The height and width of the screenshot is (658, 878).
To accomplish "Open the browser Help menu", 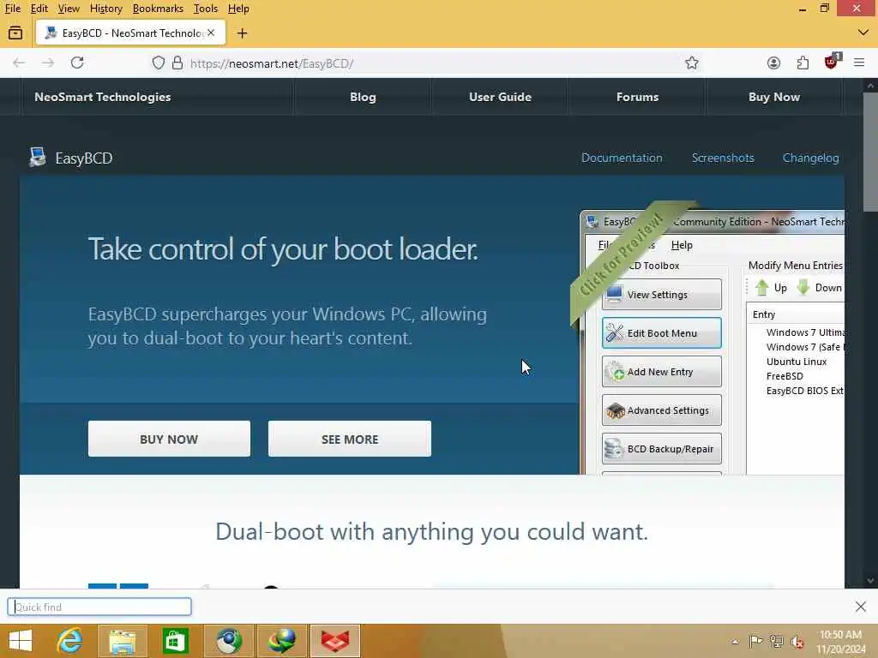I will tap(238, 9).
